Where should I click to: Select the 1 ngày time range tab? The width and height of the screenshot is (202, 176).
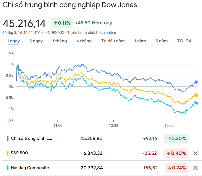13,41
